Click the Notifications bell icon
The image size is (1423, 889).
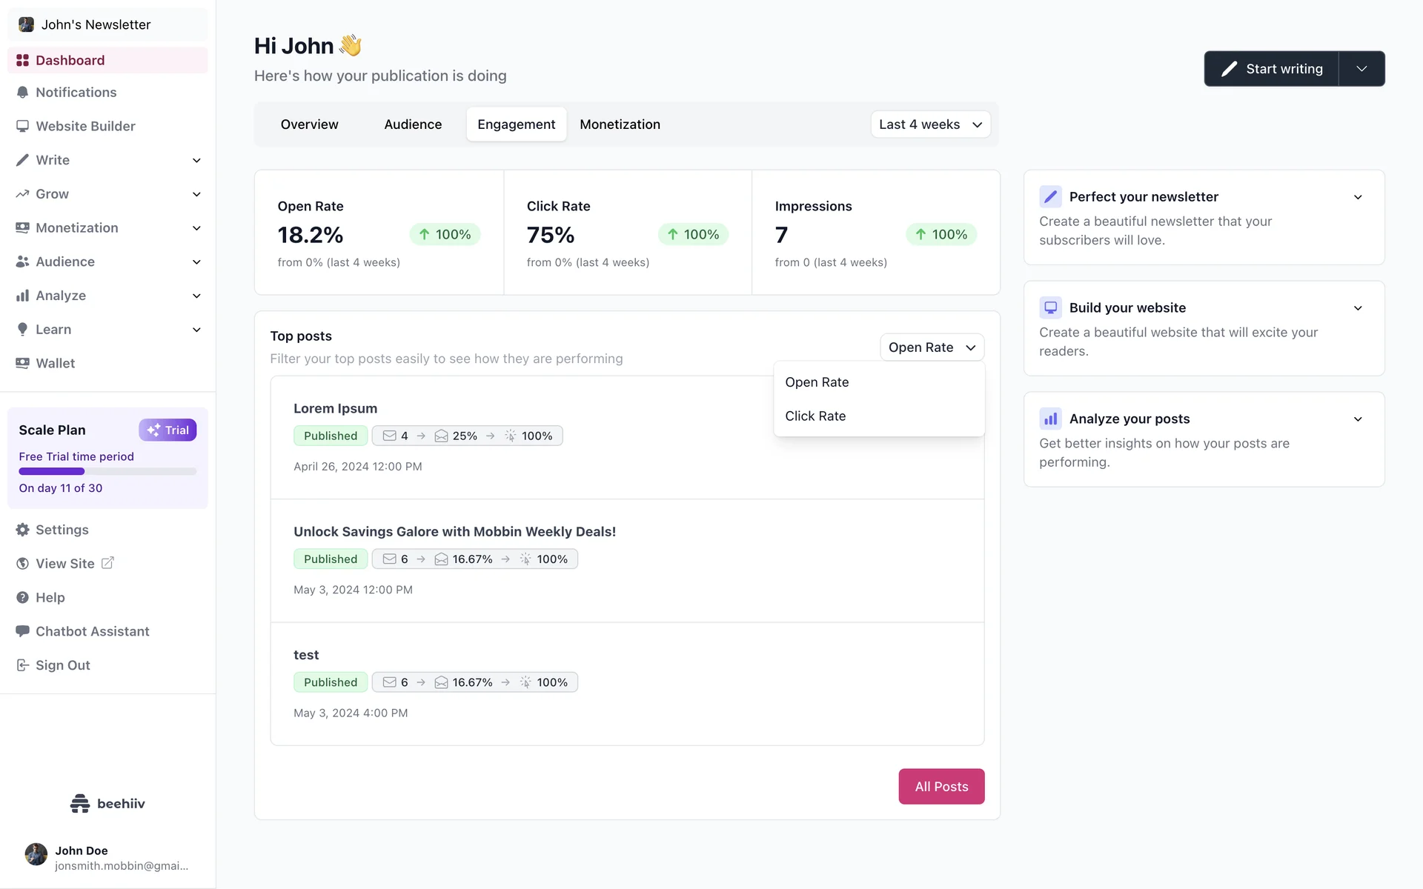coord(22,93)
